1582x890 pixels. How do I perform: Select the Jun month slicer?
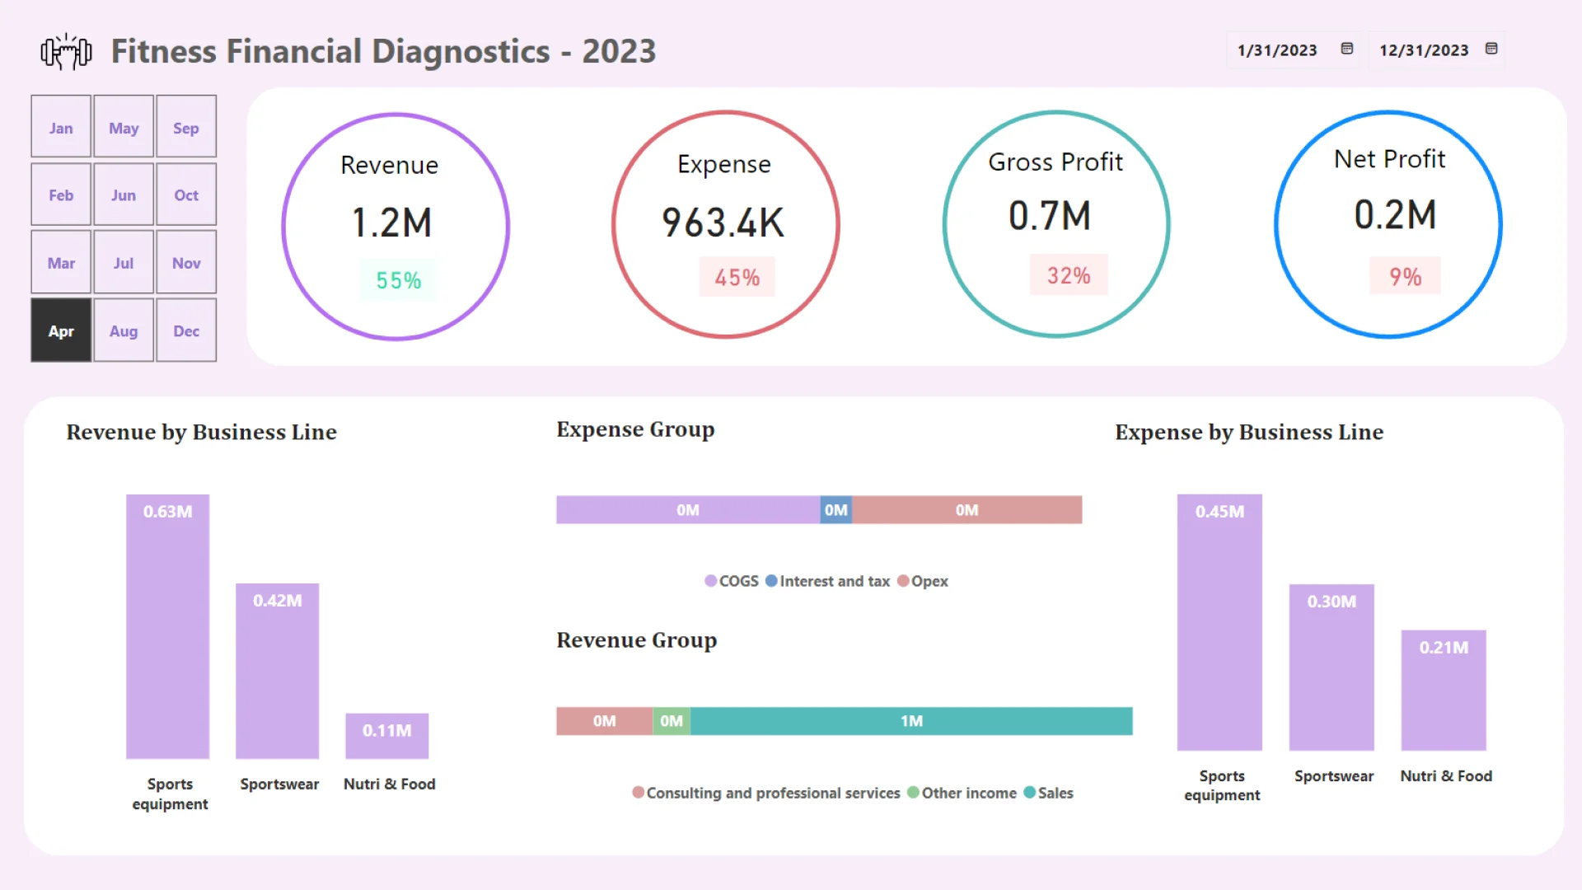(x=124, y=194)
